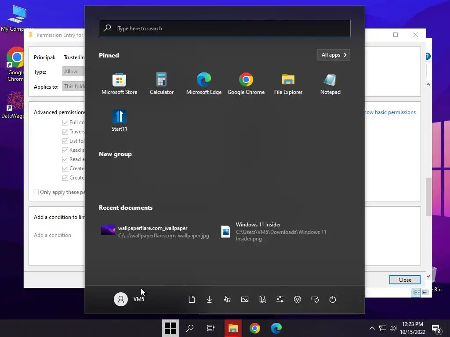Click scroll-up arrow in Permission Entry window

click(x=428, y=84)
